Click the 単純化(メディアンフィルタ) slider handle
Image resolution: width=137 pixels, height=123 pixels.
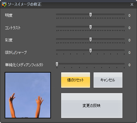[x=57, y=64]
